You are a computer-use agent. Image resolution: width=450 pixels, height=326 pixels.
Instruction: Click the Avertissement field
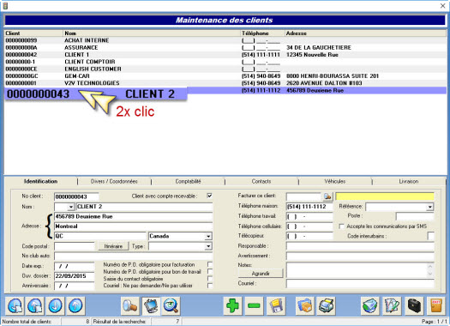pos(360,256)
